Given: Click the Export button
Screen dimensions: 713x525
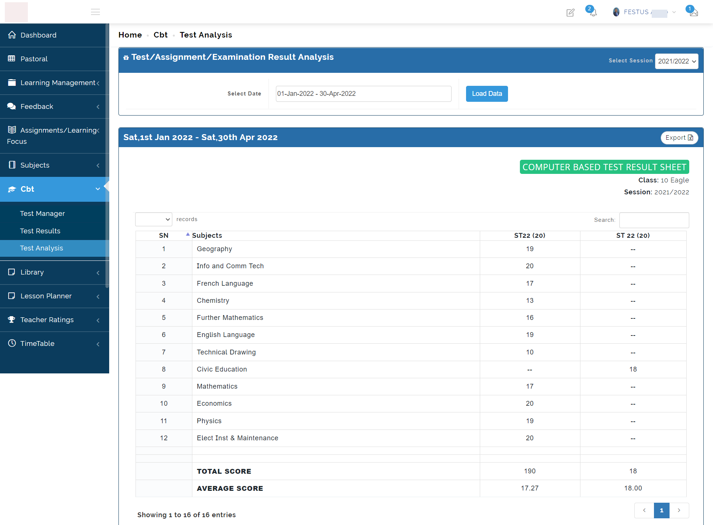Looking at the screenshot, I should click(679, 138).
